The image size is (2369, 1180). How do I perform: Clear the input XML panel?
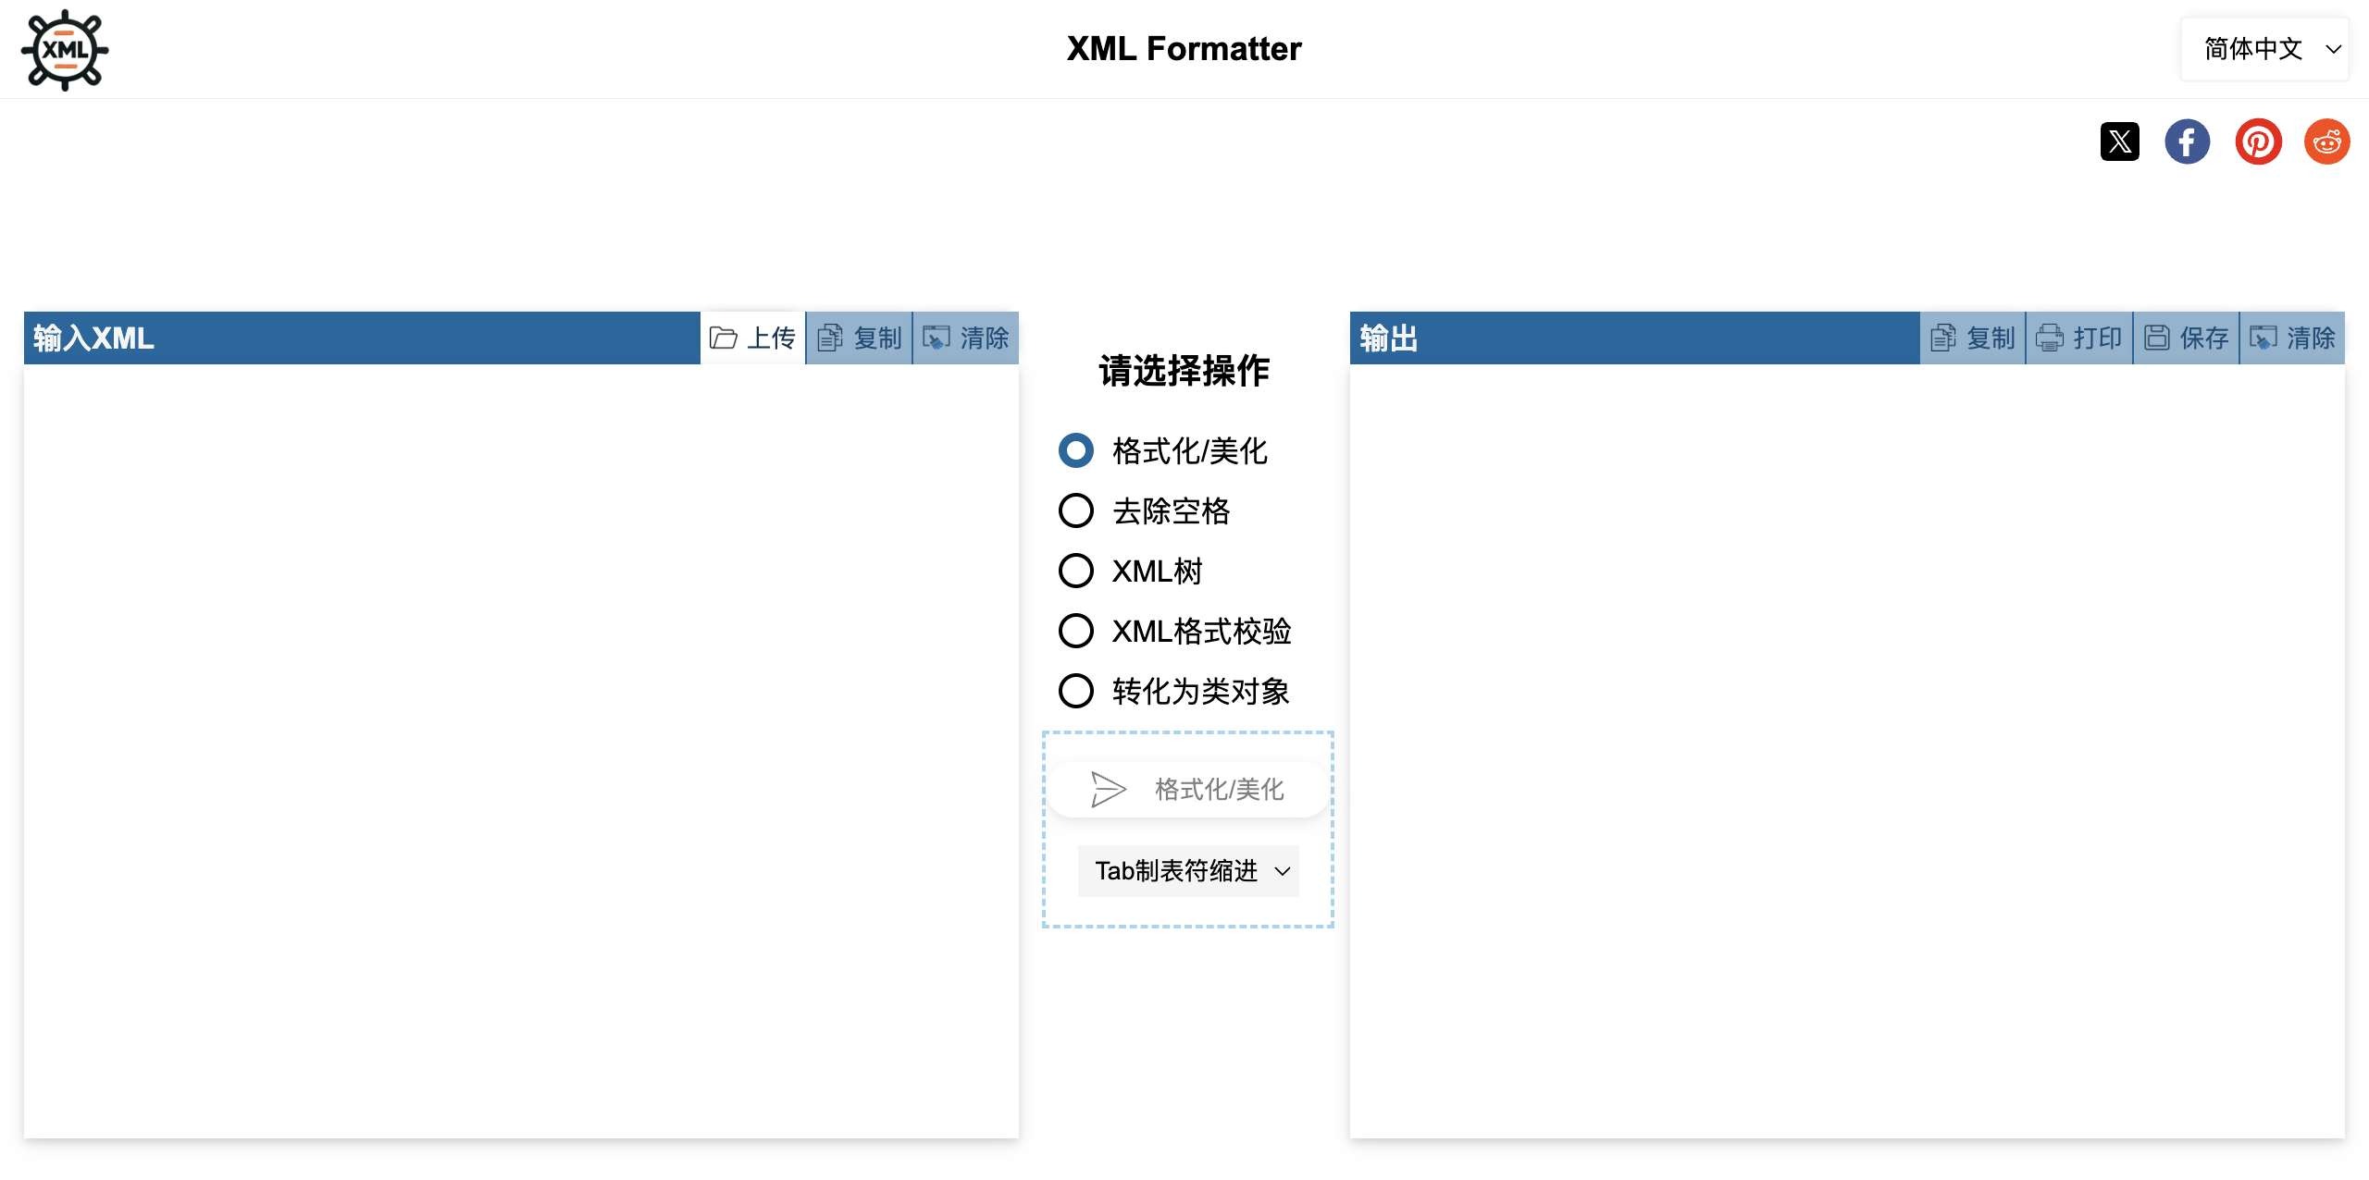coord(966,338)
